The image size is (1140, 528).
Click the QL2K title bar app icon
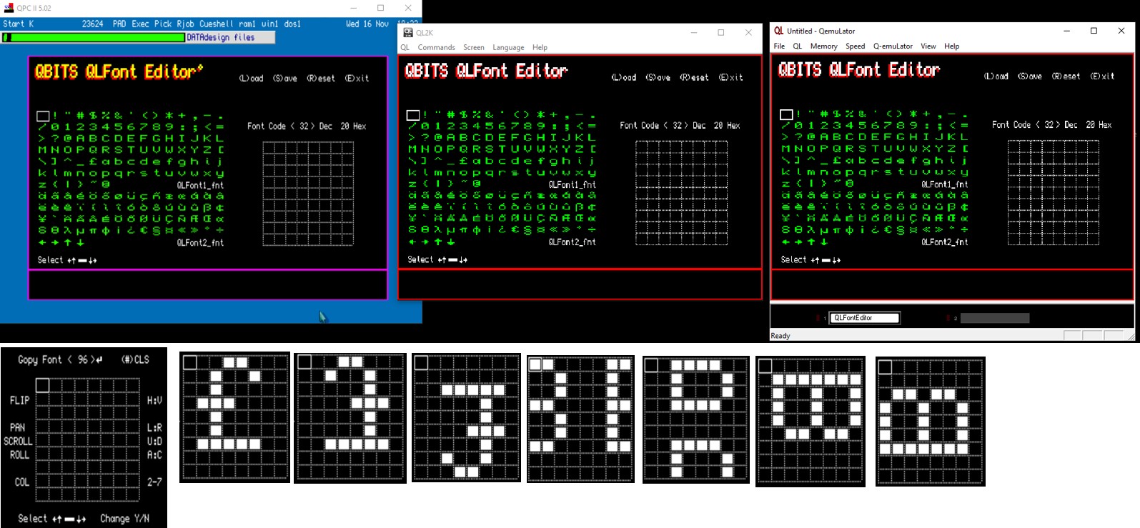coord(408,32)
